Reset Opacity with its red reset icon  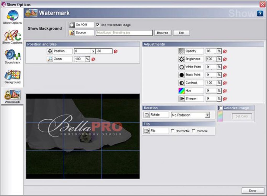coord(225,51)
